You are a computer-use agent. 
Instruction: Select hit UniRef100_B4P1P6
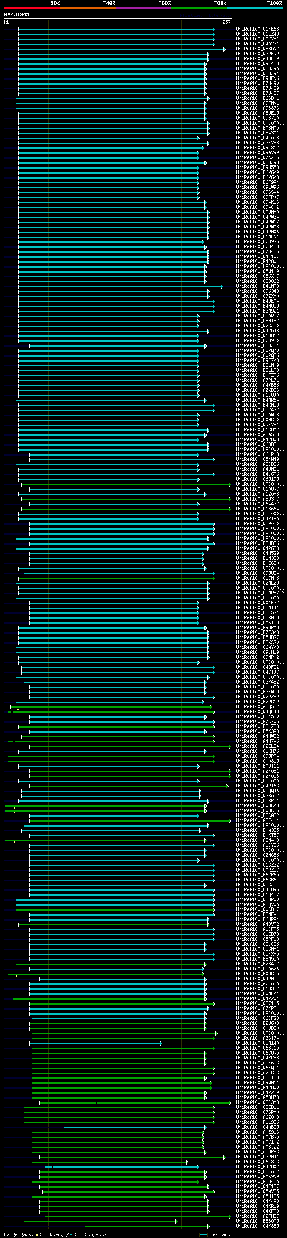click(257, 518)
